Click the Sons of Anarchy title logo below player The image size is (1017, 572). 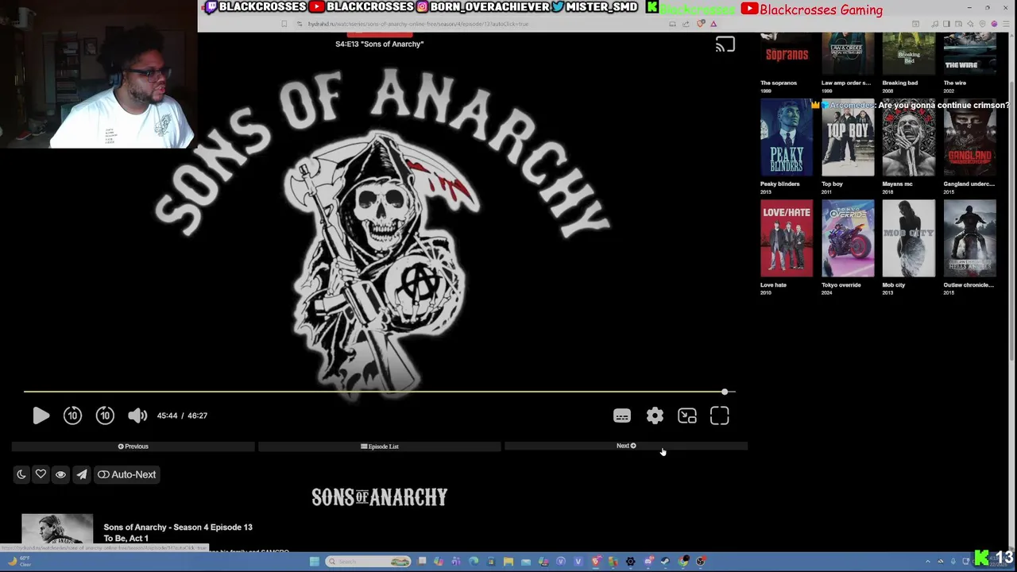[x=380, y=497]
